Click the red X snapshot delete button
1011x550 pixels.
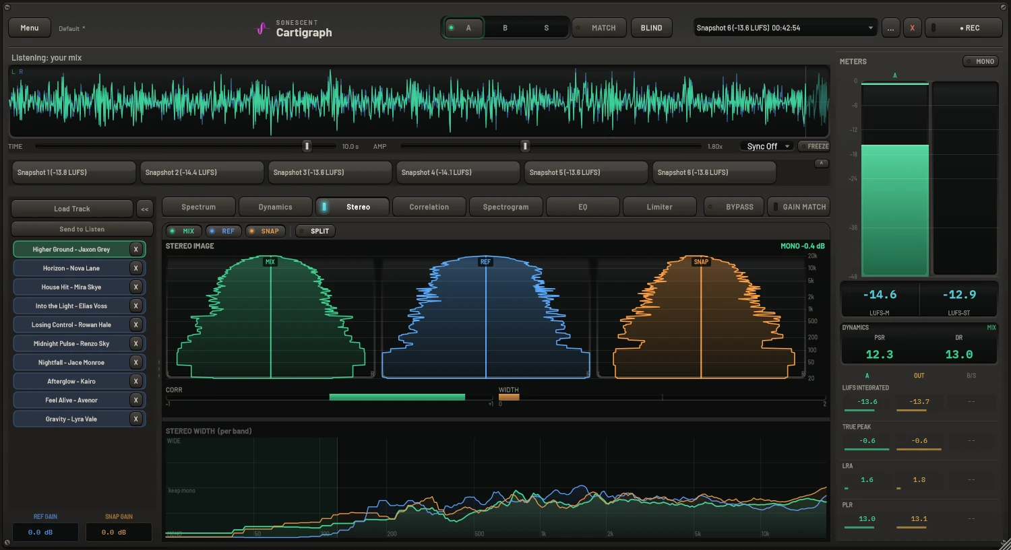(x=912, y=28)
